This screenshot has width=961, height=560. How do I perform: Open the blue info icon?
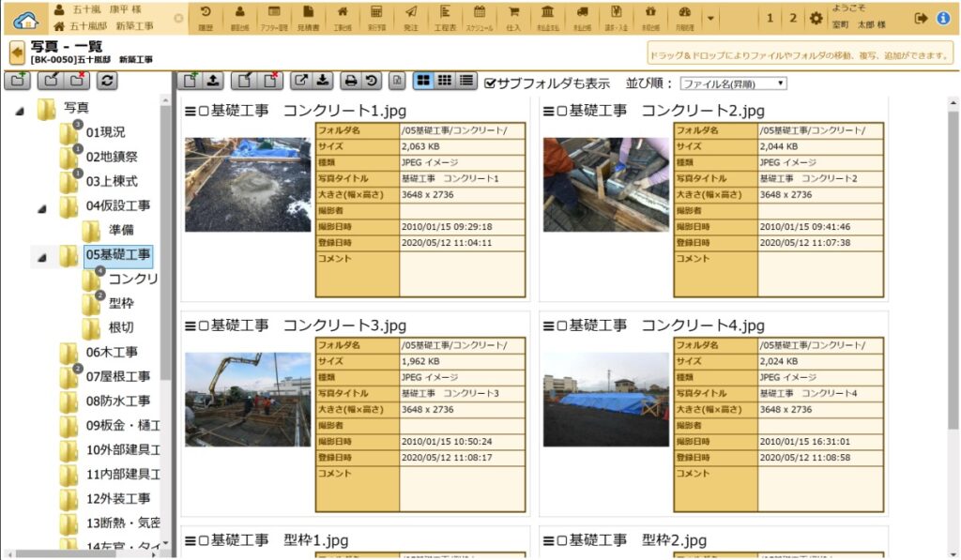click(x=944, y=19)
